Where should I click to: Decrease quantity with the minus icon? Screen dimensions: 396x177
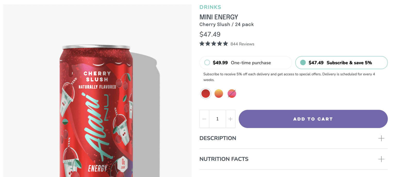[x=204, y=119]
